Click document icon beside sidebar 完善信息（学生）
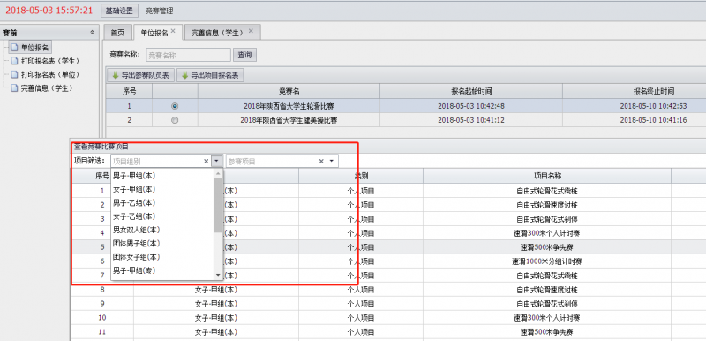Screen dimensions: 706x341 [x=15, y=87]
